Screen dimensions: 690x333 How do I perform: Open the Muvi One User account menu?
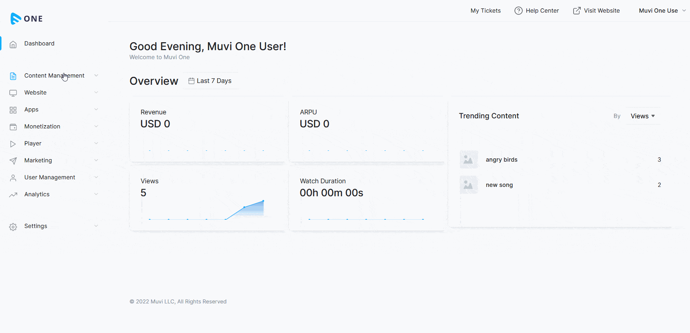point(662,11)
